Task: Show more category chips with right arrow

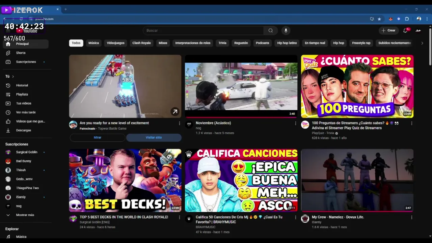Action: coord(422,43)
